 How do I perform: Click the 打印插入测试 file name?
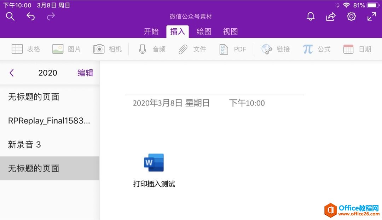tap(154, 184)
